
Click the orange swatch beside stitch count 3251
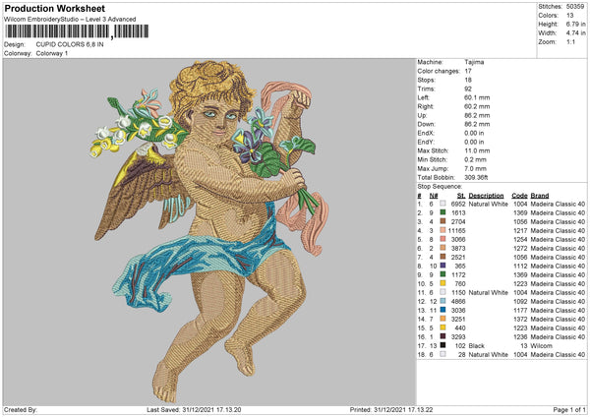pyautogui.click(x=442, y=320)
